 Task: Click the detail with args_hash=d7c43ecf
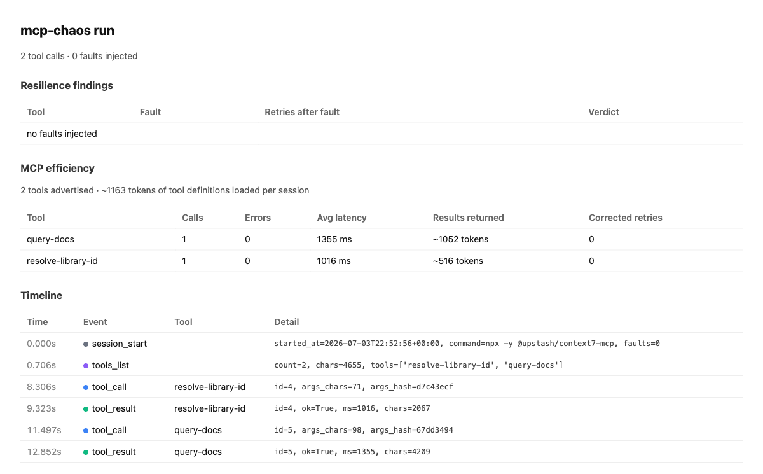point(364,387)
